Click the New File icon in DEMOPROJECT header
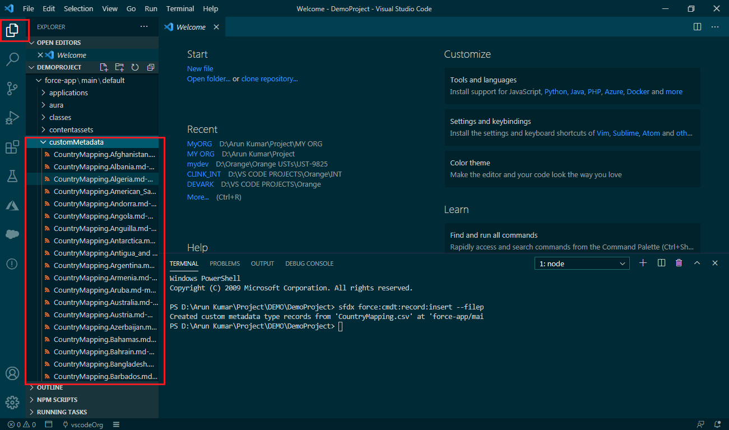The height and width of the screenshot is (430, 729). [x=104, y=67]
